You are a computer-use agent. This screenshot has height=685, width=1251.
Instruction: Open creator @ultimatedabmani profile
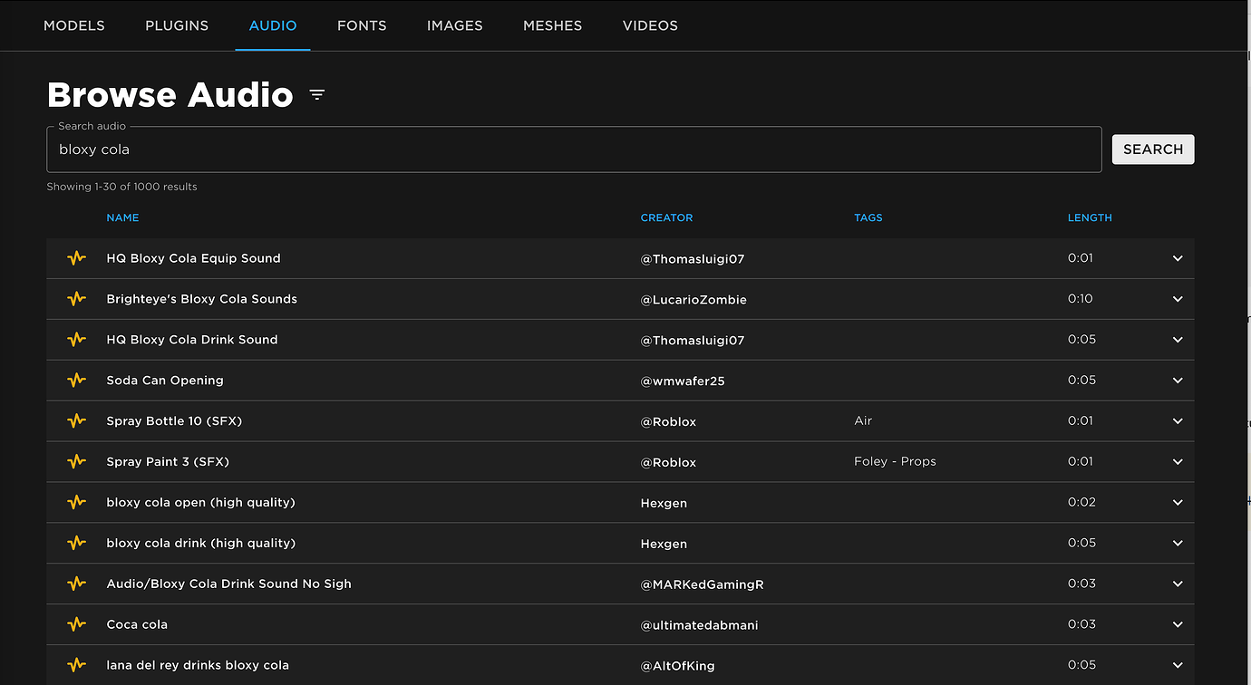pyautogui.click(x=700, y=626)
